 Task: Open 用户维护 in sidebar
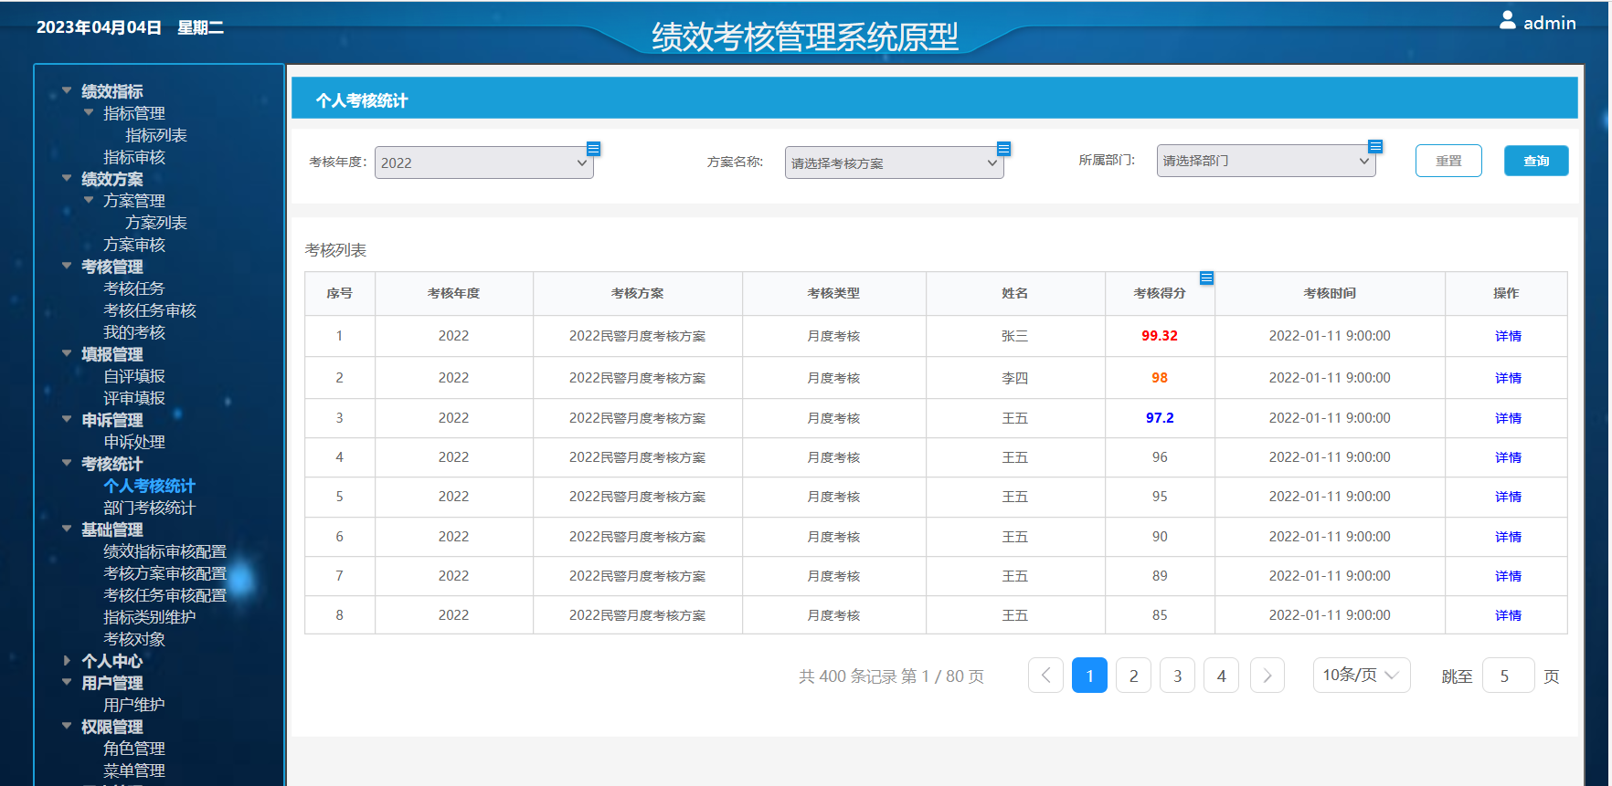click(x=134, y=705)
